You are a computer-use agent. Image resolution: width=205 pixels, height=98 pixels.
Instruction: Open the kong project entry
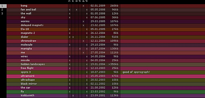(x=24, y=6)
